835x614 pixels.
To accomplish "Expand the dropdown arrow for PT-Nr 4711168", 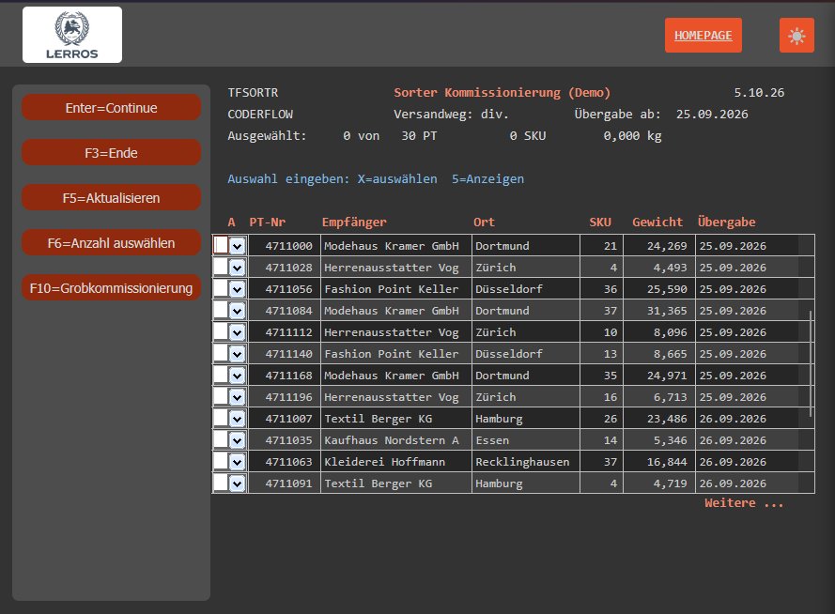I will 237,376.
